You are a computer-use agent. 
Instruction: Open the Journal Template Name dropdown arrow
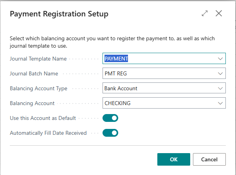tap(220, 59)
